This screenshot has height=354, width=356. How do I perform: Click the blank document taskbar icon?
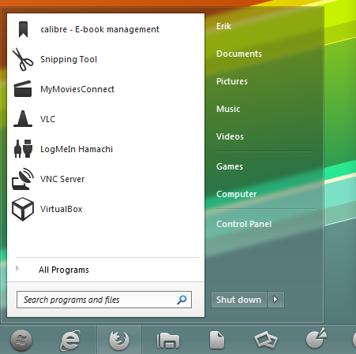pyautogui.click(x=217, y=341)
